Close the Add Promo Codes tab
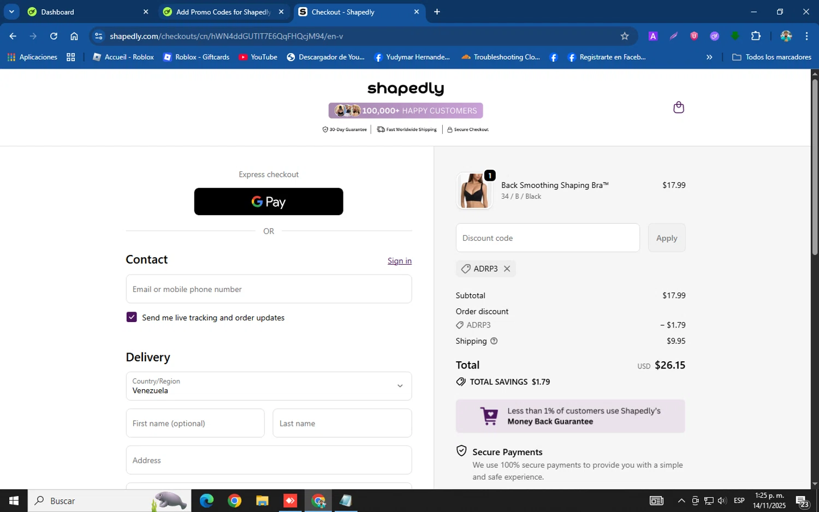This screenshot has height=512, width=819. 281,12
